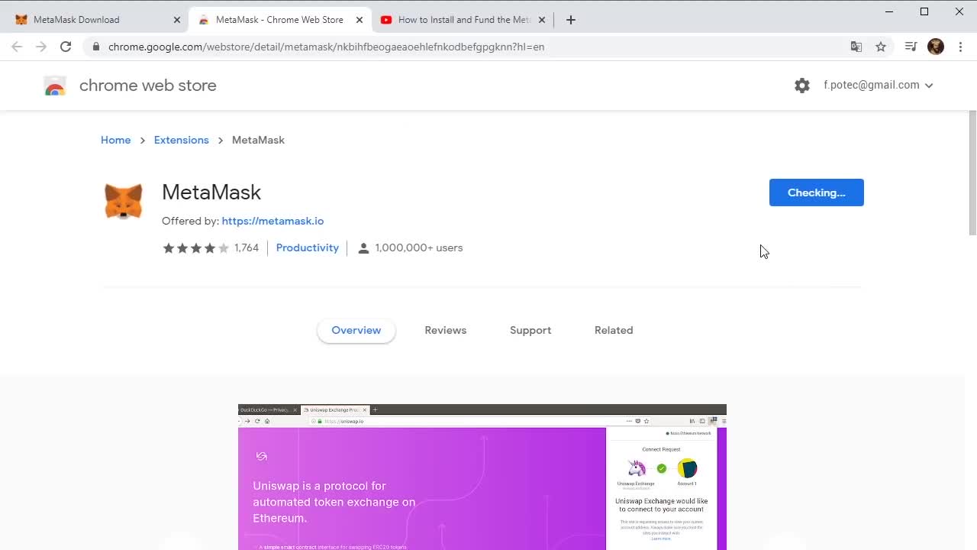Open the Reviews tab
Viewport: 977px width, 550px height.
(x=446, y=331)
